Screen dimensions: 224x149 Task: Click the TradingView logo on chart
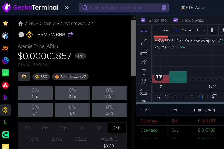[x=159, y=77]
